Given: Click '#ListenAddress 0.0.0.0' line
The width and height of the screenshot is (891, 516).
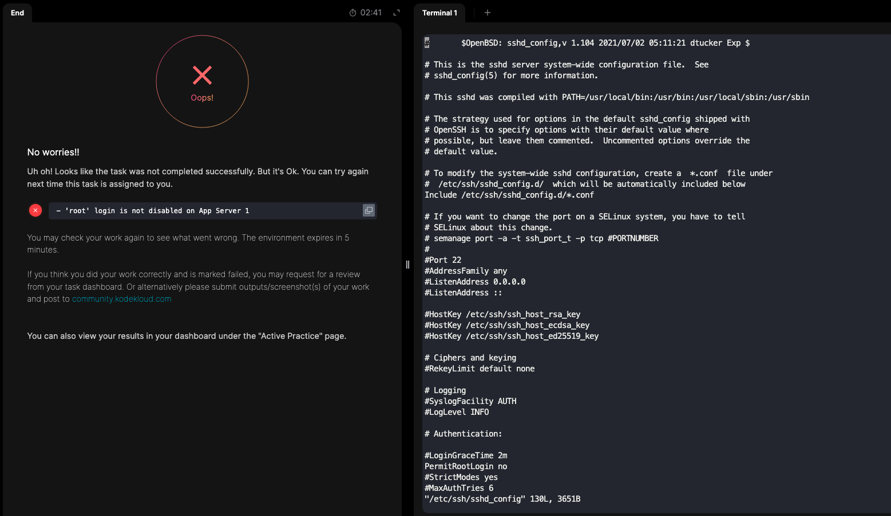Looking at the screenshot, I should click(x=475, y=282).
